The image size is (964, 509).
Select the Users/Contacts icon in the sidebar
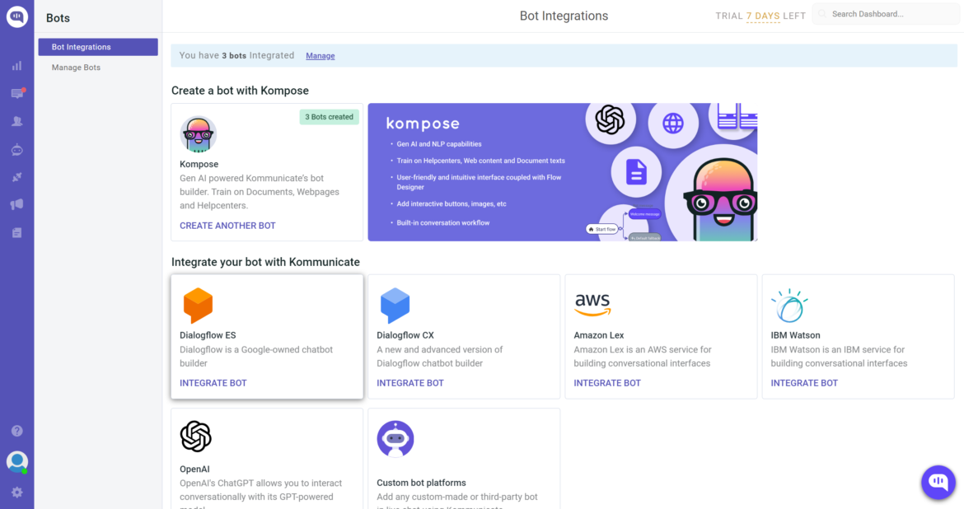[x=16, y=120]
